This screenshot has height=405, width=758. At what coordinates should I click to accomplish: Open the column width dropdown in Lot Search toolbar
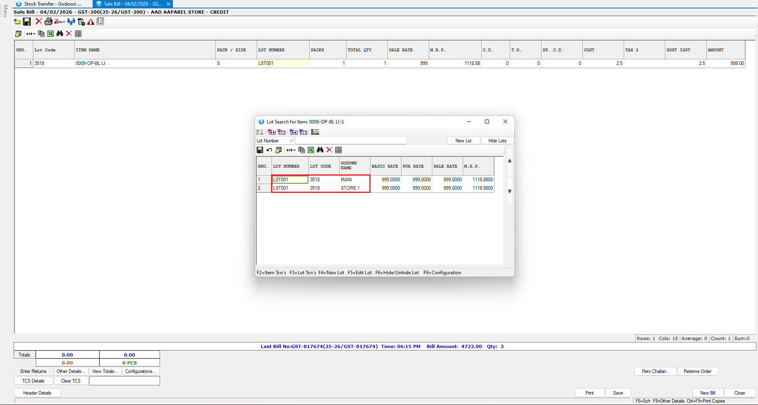291,150
